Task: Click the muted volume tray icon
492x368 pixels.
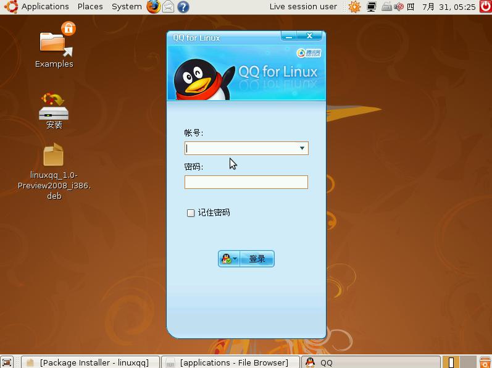Action: point(399,7)
